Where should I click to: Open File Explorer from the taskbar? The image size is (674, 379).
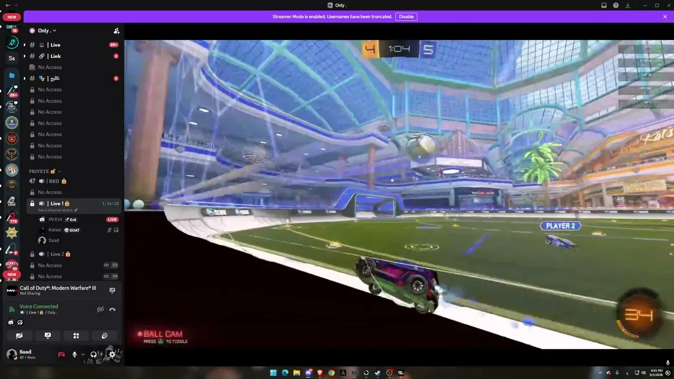coord(296,373)
